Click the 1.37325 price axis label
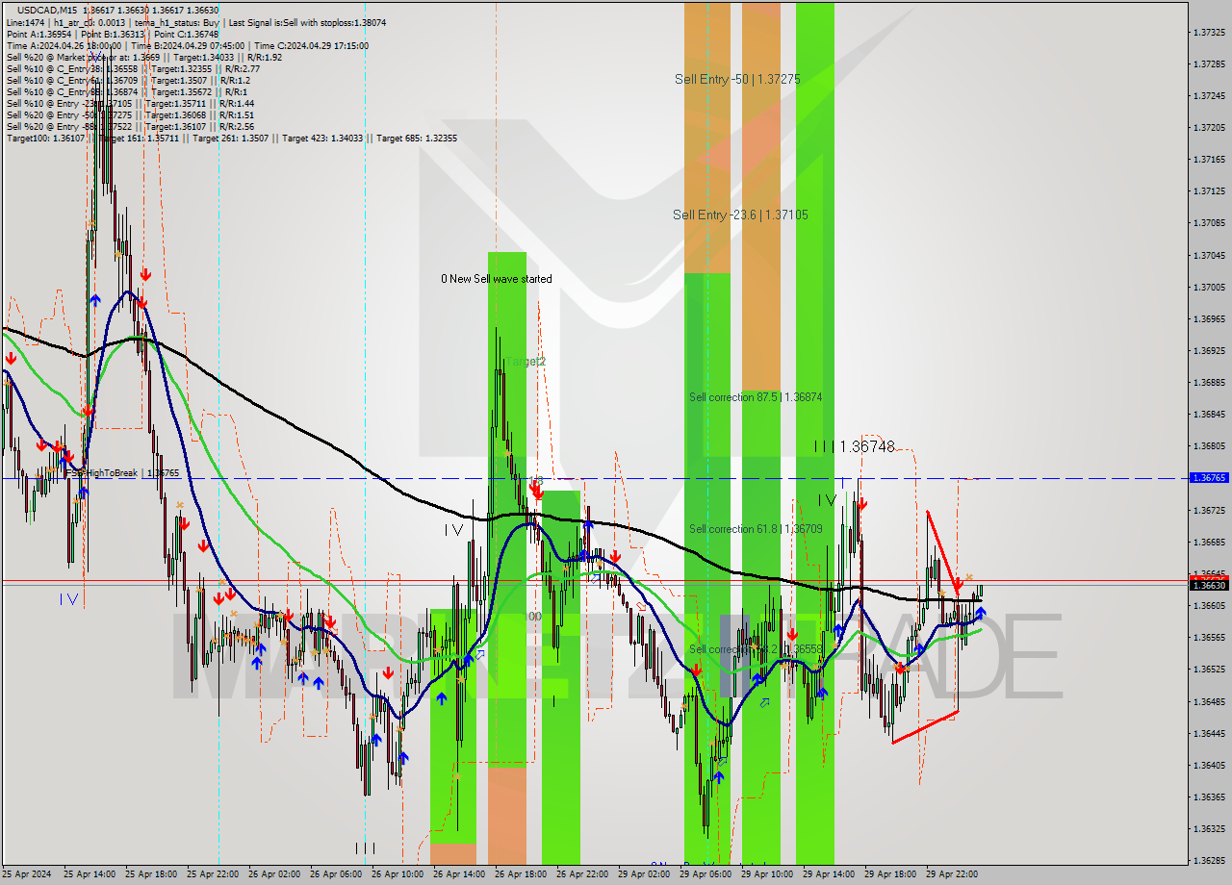Screen dimensions: 1232x885 tap(1209, 32)
